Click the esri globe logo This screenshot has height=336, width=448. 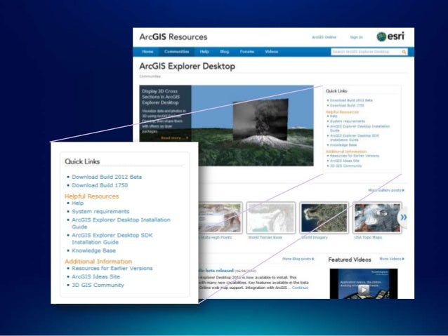click(381, 36)
